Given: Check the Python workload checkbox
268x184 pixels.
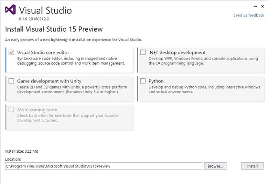Looking at the screenshot, I should coord(143,81).
